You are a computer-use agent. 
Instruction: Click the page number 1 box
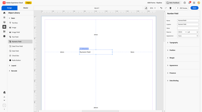point(4,105)
